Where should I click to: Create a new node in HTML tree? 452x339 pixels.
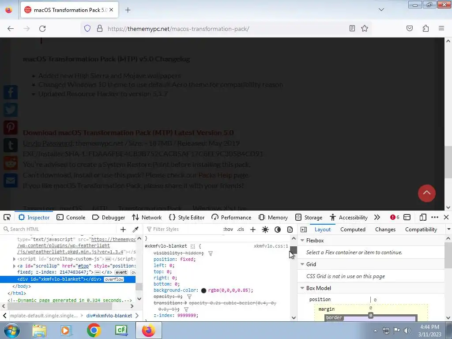[x=123, y=229]
